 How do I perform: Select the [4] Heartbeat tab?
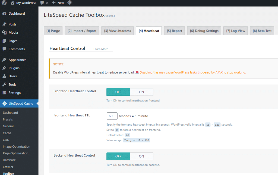point(149,31)
